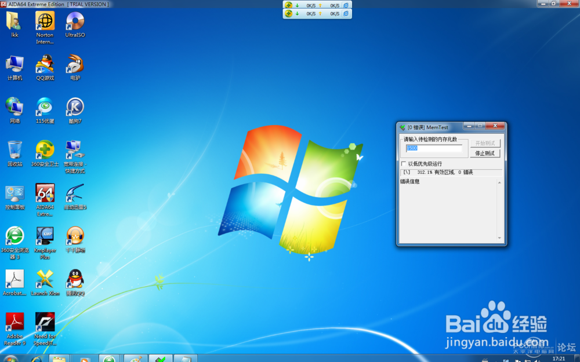Click 停止测试 button in MemTest
Image resolution: width=580 pixels, height=362 pixels.
[x=485, y=153]
